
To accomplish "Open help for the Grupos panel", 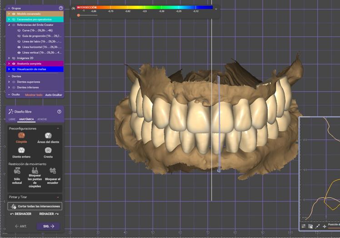I will point(61,8).
